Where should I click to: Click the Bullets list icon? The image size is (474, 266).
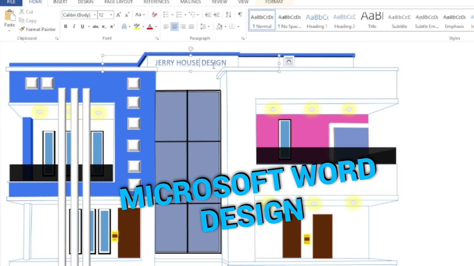166,15
